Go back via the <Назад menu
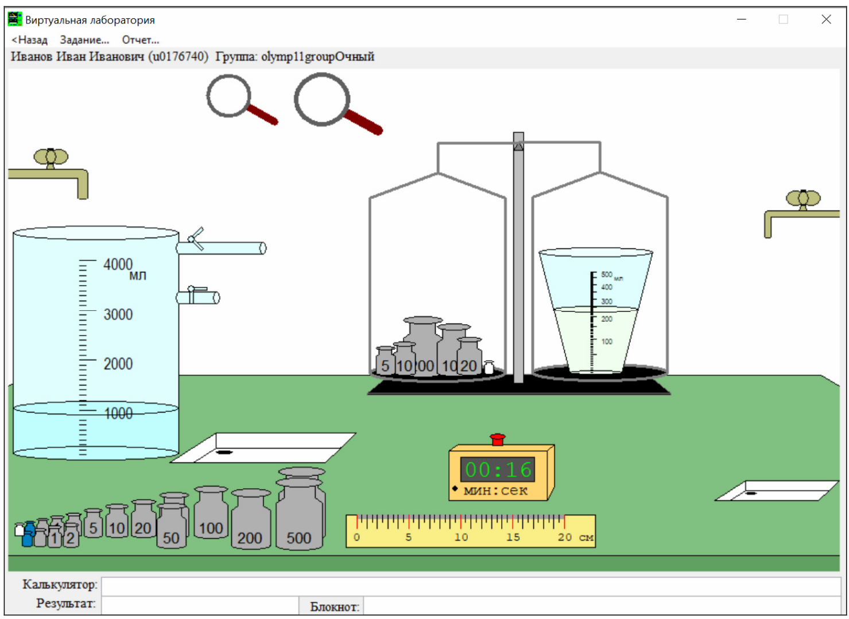This screenshot has width=849, height=619. (30, 40)
